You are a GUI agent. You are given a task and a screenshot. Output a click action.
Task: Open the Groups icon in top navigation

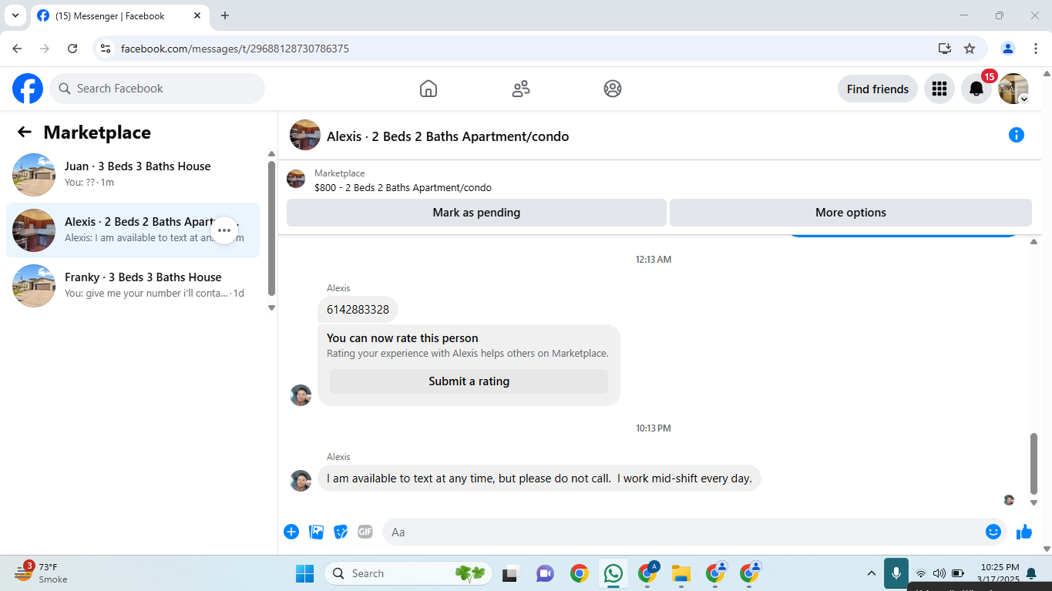coord(613,89)
